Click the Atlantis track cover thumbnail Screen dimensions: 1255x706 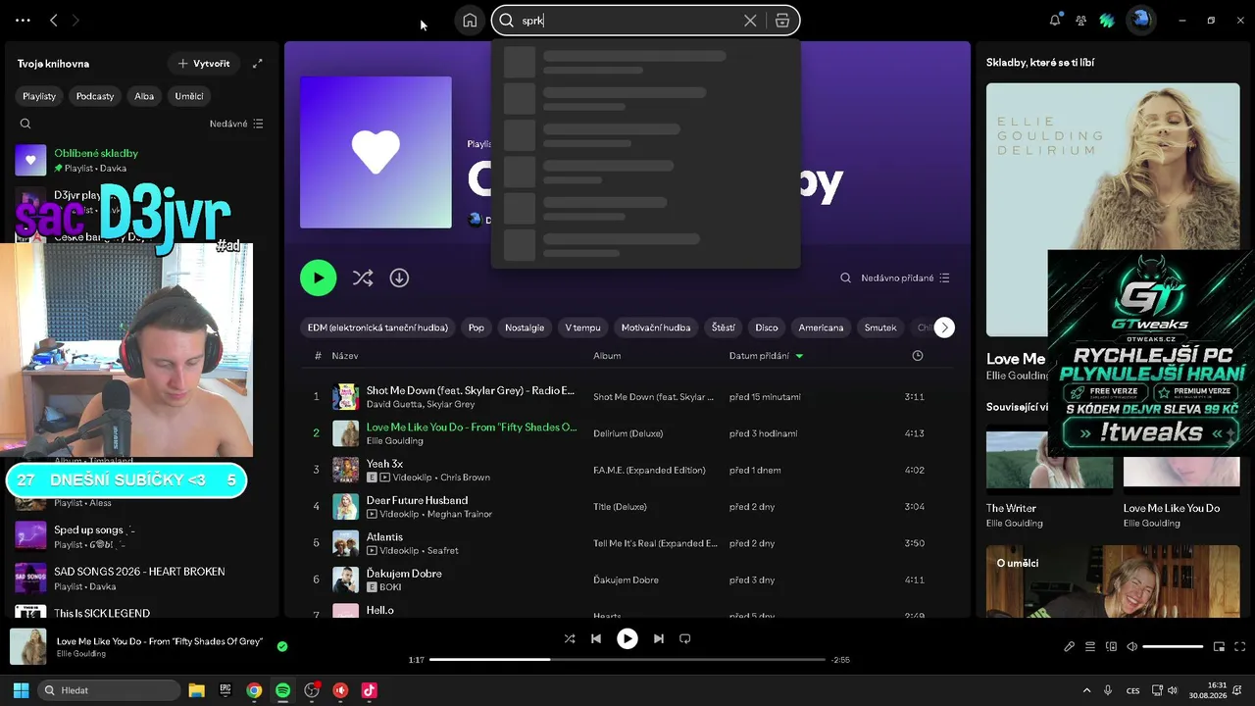pos(345,543)
